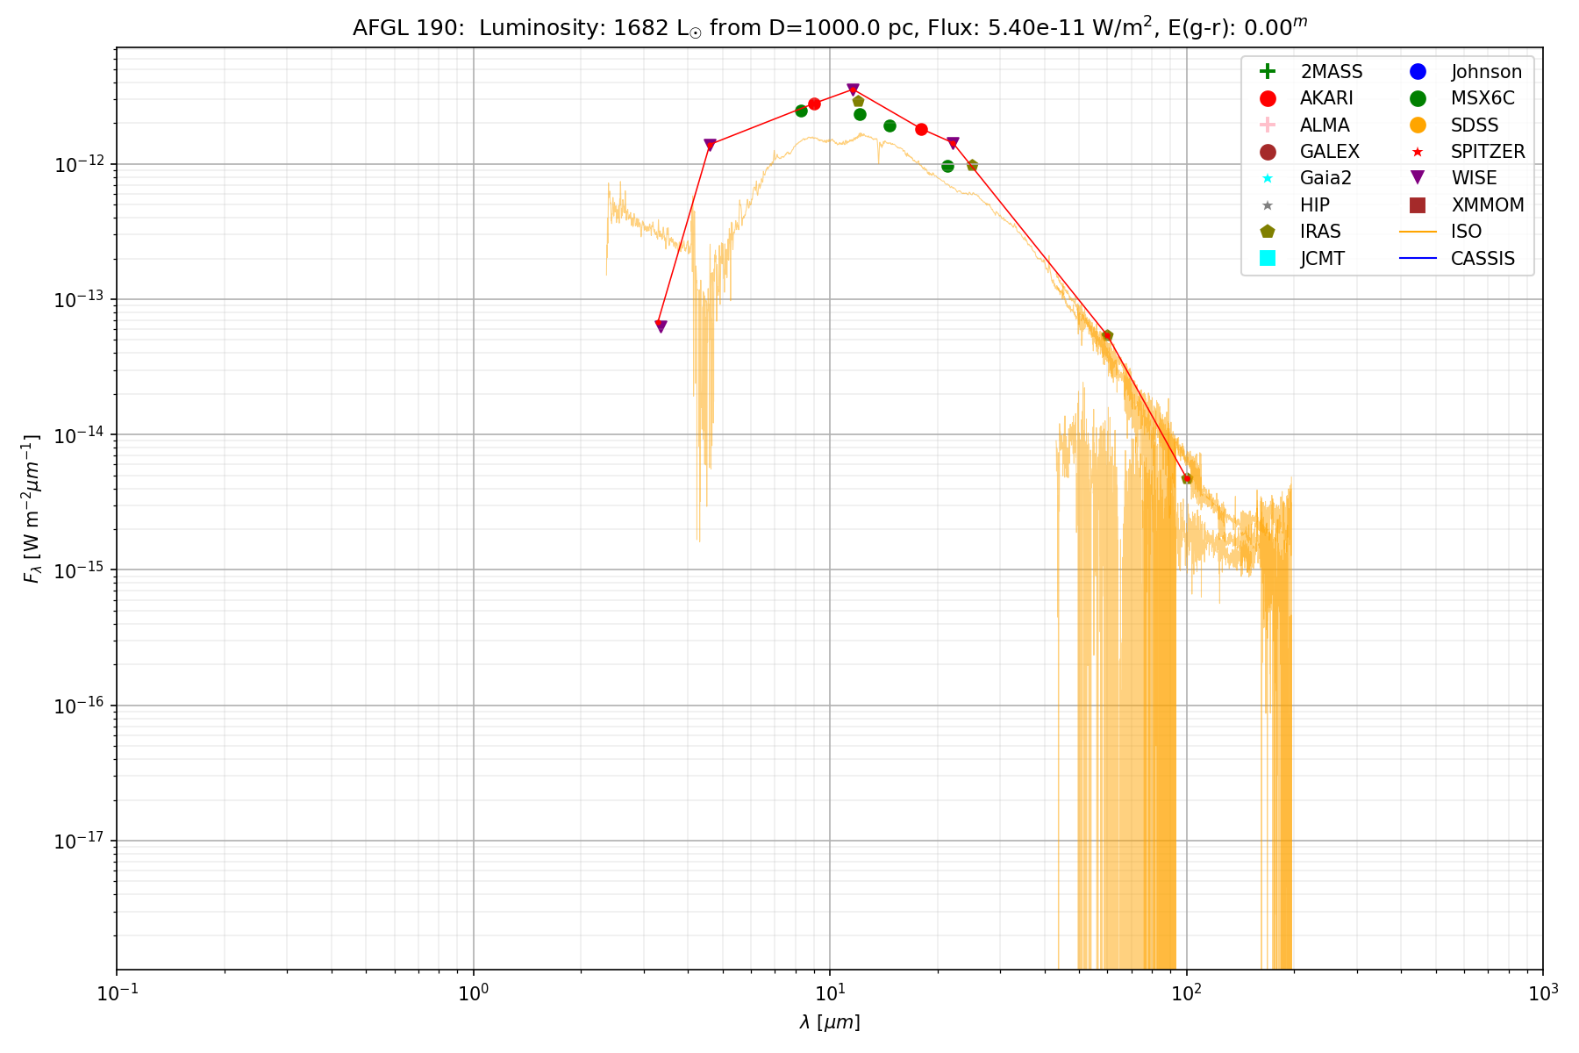Click the green 2MASS plus marker in legend

[x=1267, y=72]
